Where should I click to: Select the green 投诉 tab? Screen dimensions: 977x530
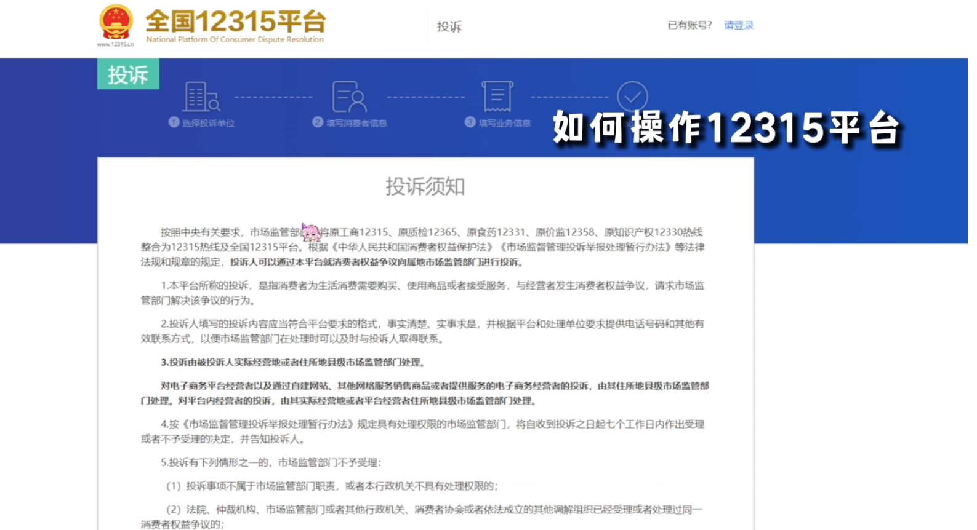[x=128, y=74]
